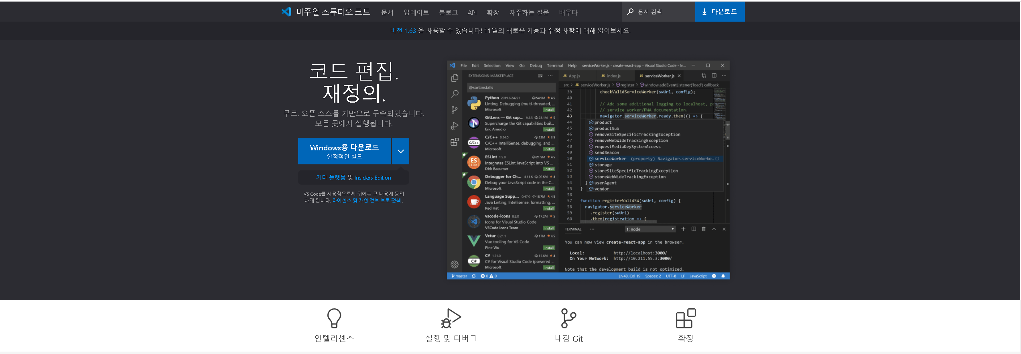1021x354 pixels.
Task: Click the master branch status bar item
Action: (x=459, y=276)
